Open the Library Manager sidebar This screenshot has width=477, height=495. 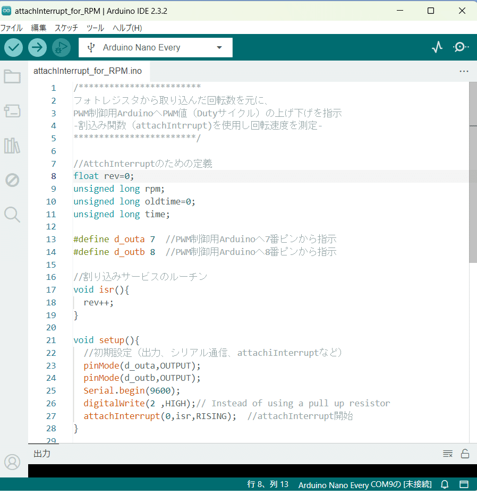point(12,146)
